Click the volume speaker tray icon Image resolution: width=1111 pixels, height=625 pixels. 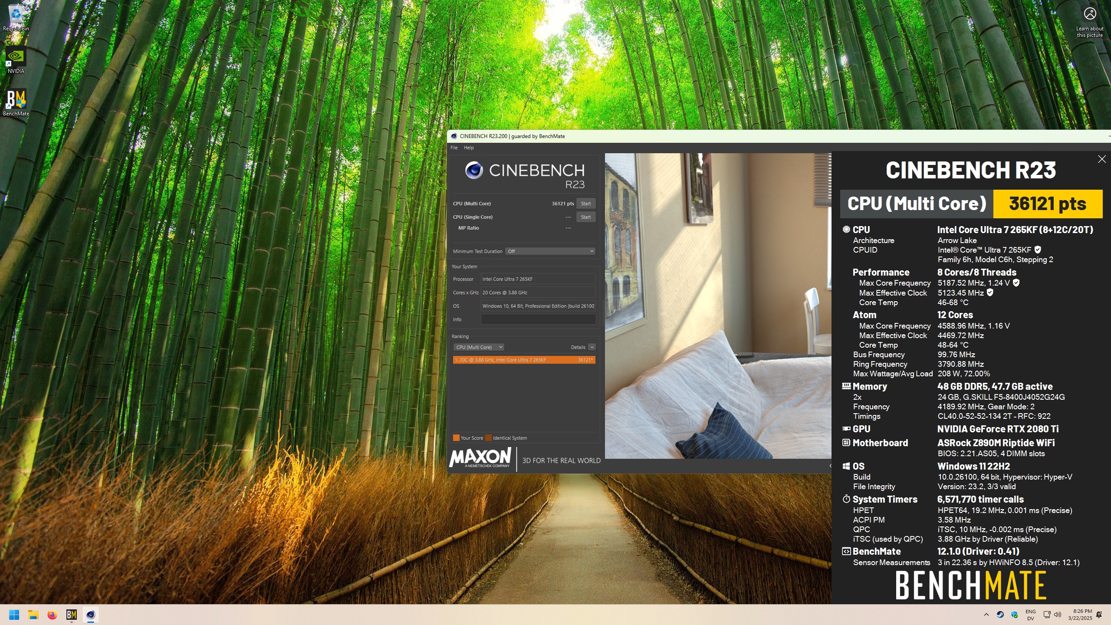click(x=1058, y=615)
